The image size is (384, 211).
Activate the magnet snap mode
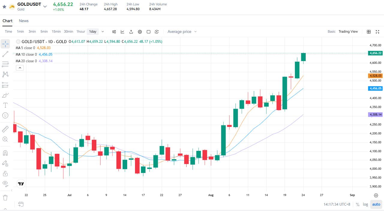click(5, 153)
